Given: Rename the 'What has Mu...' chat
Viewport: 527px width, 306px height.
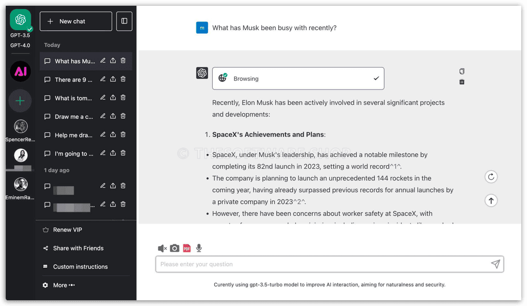Looking at the screenshot, I should (x=103, y=60).
